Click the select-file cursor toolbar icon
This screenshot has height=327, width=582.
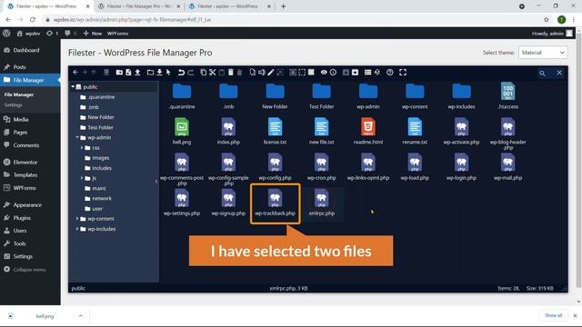(168, 73)
